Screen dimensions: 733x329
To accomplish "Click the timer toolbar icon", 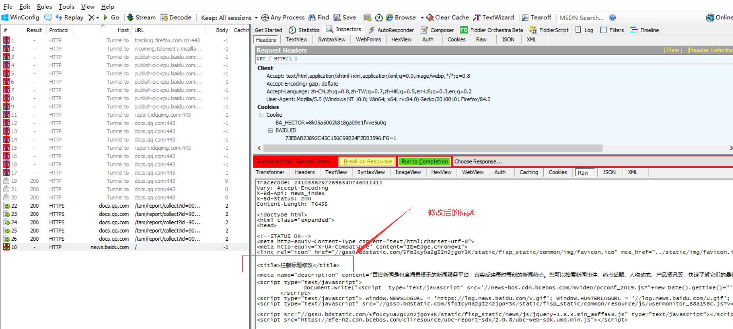I will click(379, 17).
